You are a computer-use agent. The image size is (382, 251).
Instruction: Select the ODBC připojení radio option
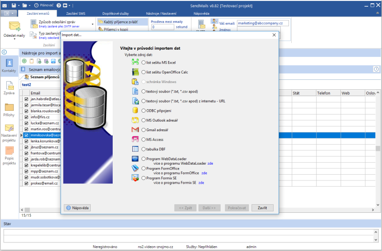[143, 110]
